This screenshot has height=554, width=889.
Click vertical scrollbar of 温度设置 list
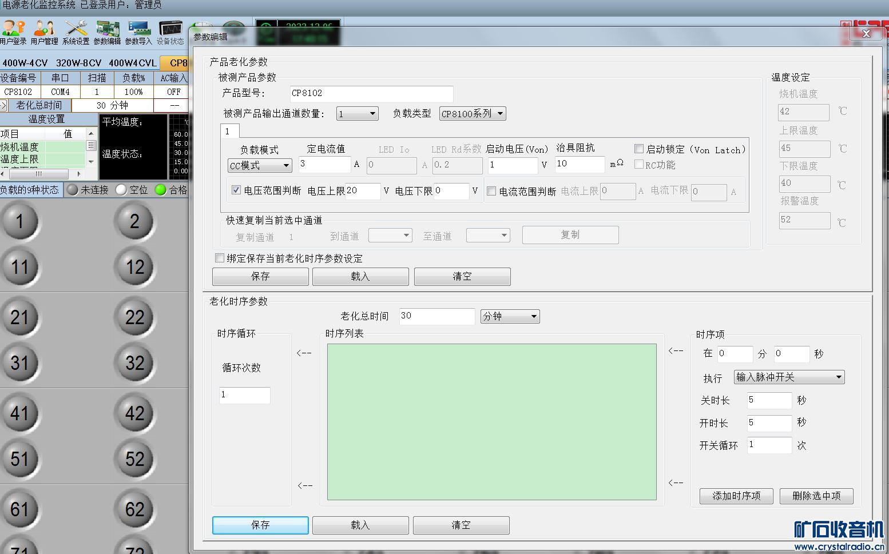point(91,147)
